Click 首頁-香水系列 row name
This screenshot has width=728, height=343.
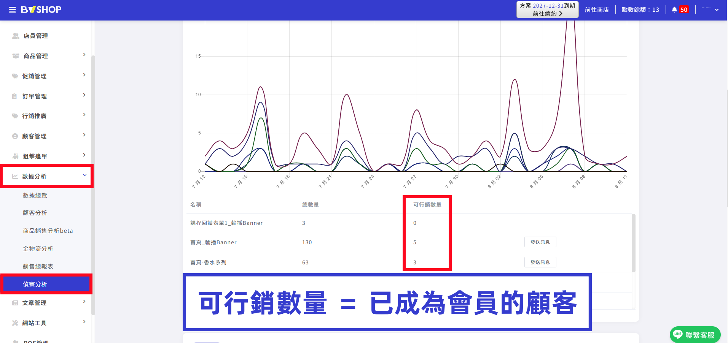pyautogui.click(x=208, y=262)
